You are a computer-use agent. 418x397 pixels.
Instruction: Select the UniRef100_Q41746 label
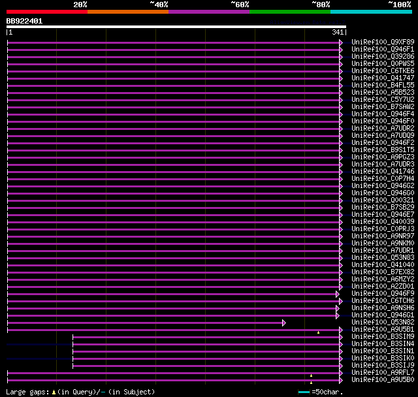383,172
